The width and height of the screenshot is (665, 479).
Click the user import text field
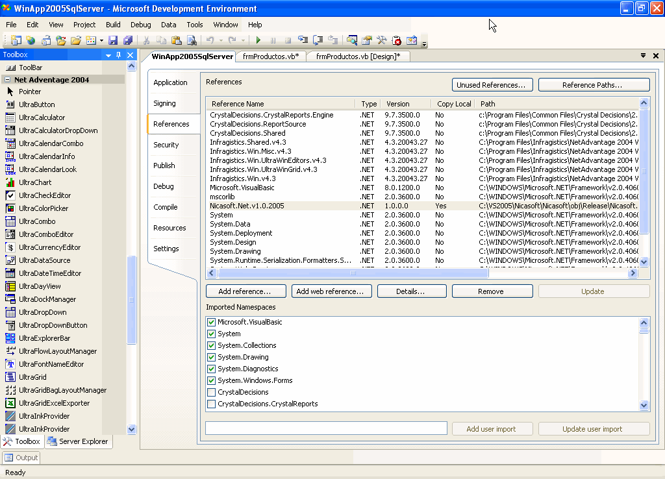pos(326,428)
